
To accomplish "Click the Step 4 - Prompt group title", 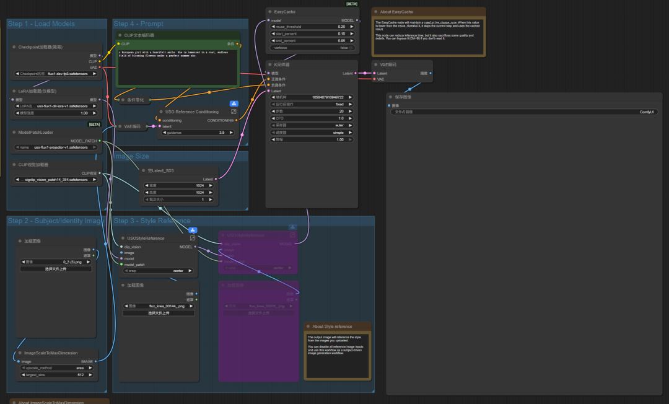I will 138,24.
